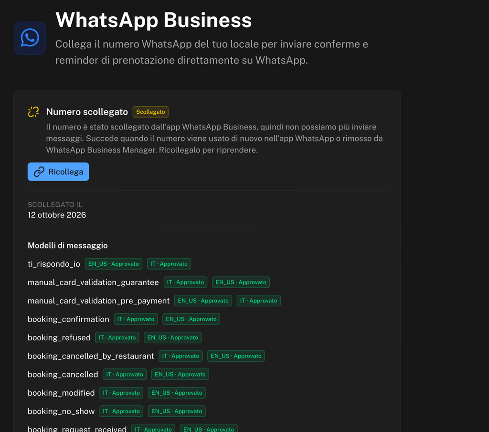Click the ti_rispondo_io template name
Viewport: 489px width, 432px height.
[54, 264]
